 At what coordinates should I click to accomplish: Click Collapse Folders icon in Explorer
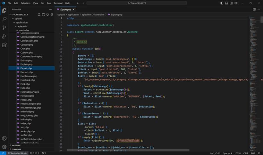tap(52, 15)
